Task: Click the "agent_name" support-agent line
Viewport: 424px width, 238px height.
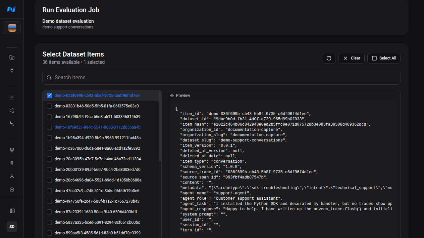Action: [x=216, y=193]
